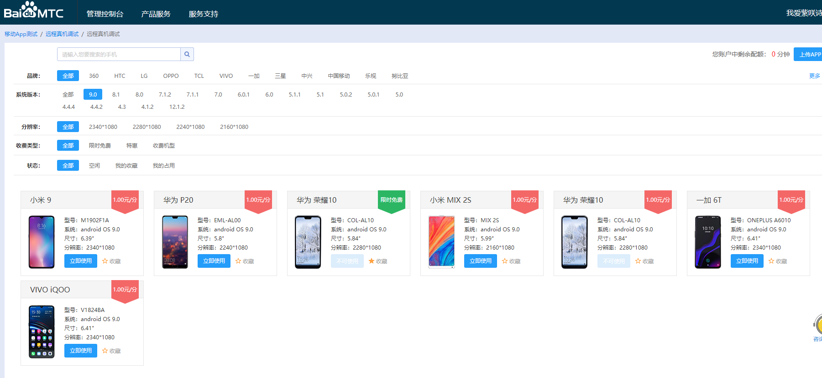Filter charge type by 收费机型
The image size is (822, 378).
164,146
